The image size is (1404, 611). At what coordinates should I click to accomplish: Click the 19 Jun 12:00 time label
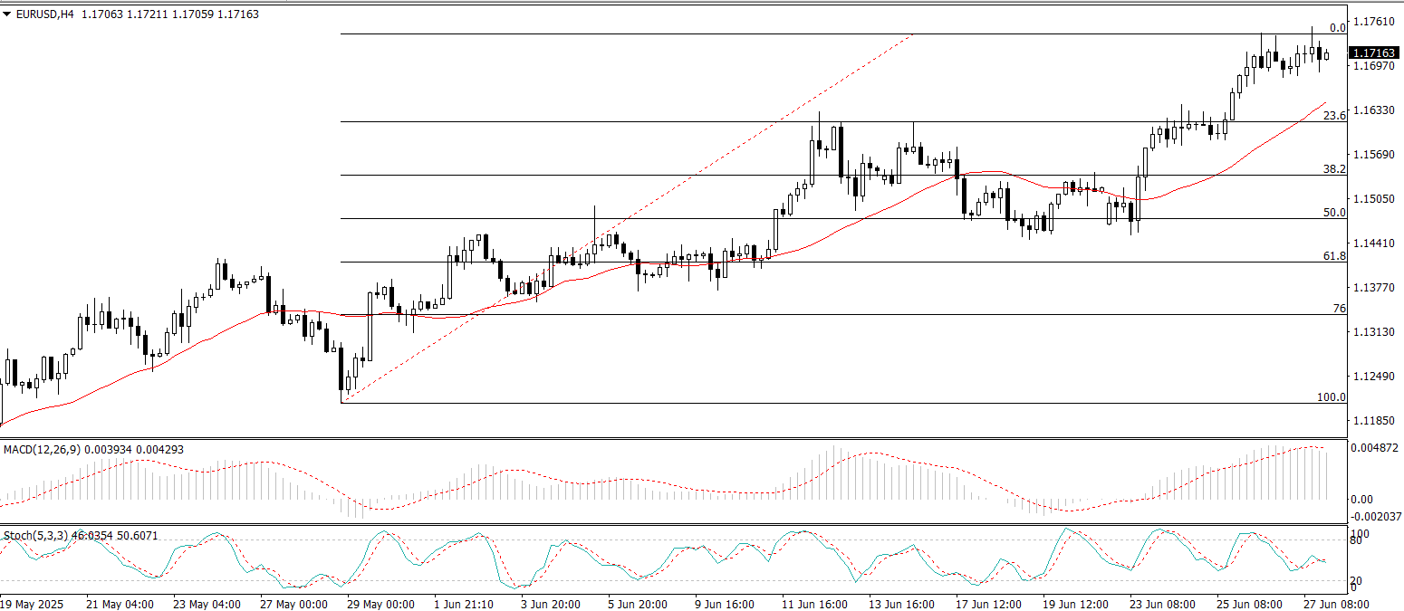pos(1077,604)
